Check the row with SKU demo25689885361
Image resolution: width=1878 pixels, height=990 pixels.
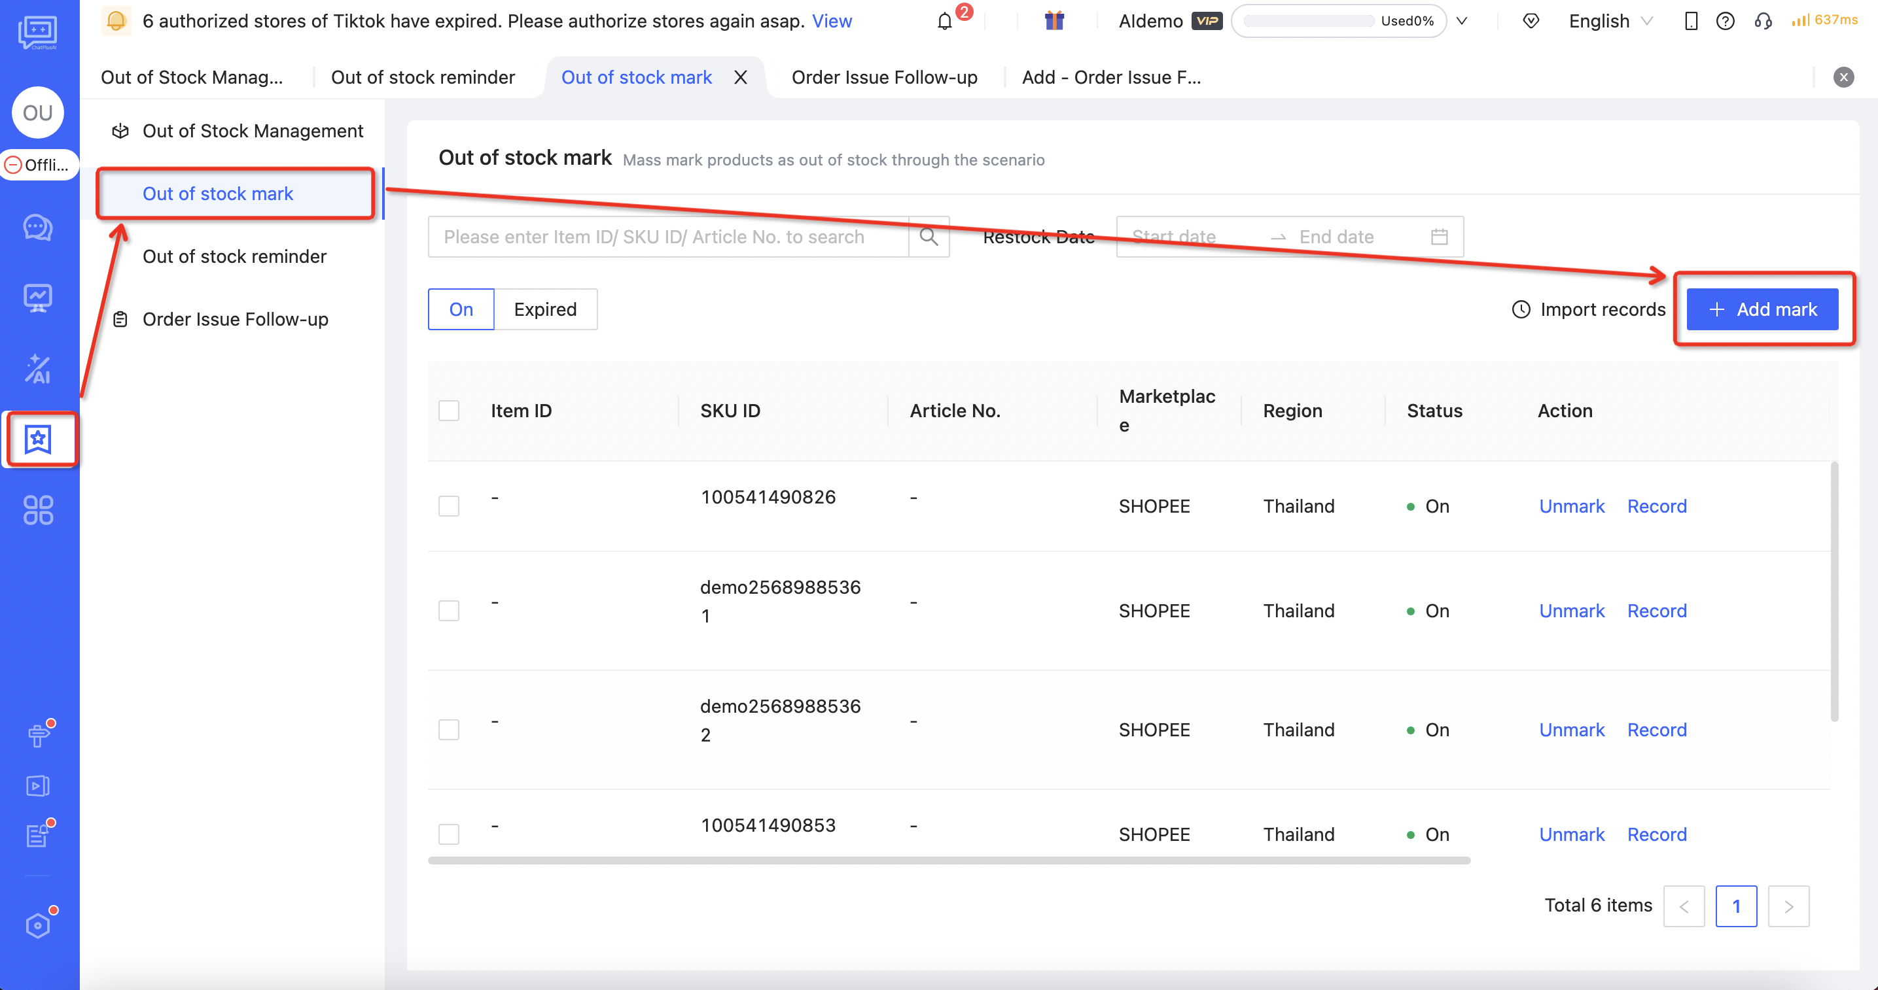(x=449, y=611)
